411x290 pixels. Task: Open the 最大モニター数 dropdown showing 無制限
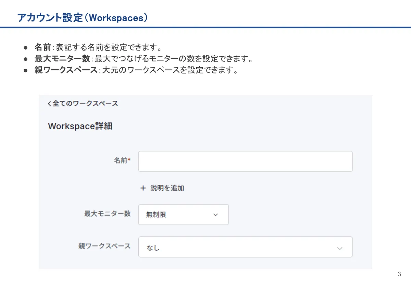tap(184, 215)
